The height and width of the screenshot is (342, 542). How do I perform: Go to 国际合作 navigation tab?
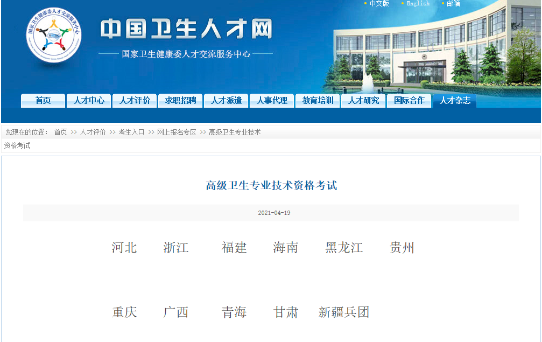tap(409, 101)
